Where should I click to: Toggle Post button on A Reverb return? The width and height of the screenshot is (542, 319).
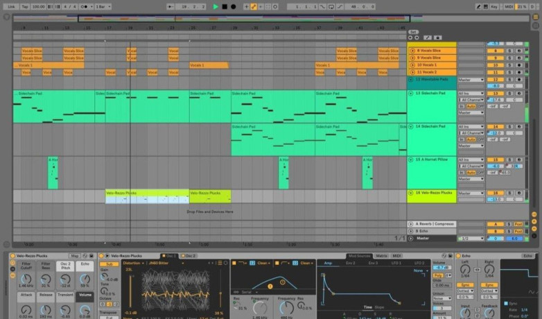coord(518,224)
